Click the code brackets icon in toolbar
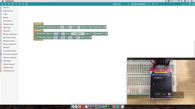 click(x=157, y=4)
